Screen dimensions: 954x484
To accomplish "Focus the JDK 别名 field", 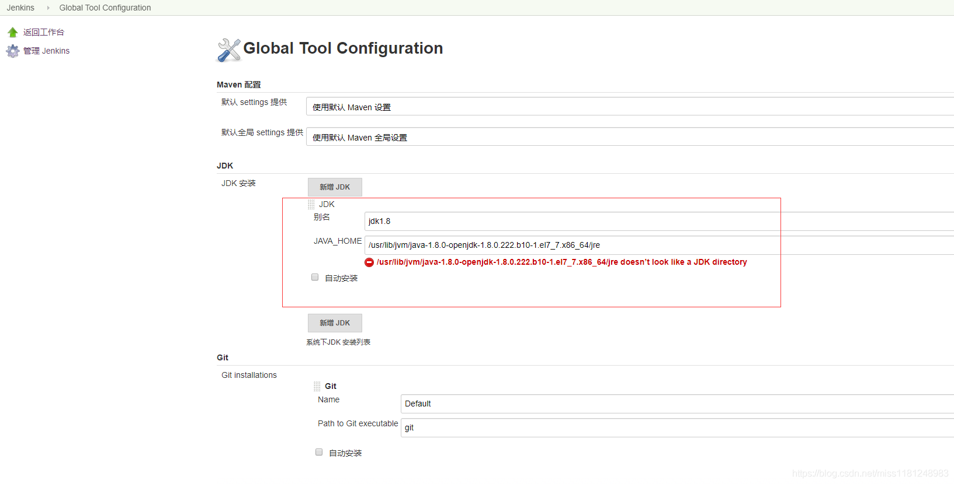I will [x=659, y=221].
